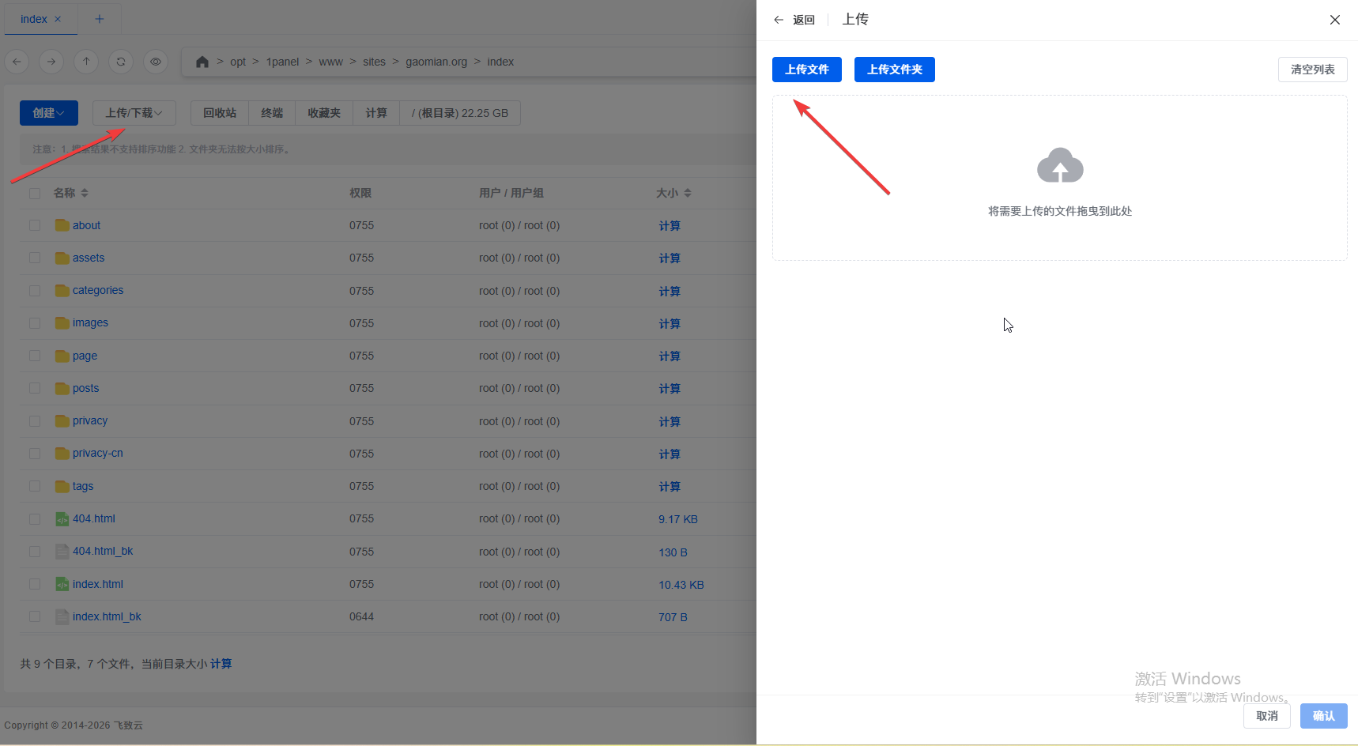Go up one directory level
This screenshot has height=746, width=1358.
[x=86, y=62]
